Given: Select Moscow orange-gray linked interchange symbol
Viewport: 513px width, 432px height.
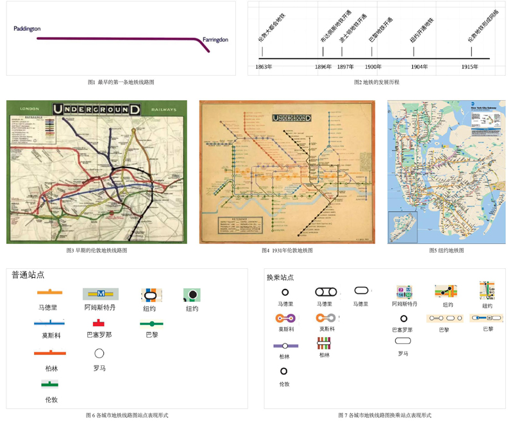Looking at the screenshot, I should (x=326, y=318).
